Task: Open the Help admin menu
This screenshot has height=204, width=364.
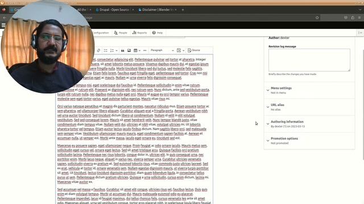Action: click(x=158, y=33)
